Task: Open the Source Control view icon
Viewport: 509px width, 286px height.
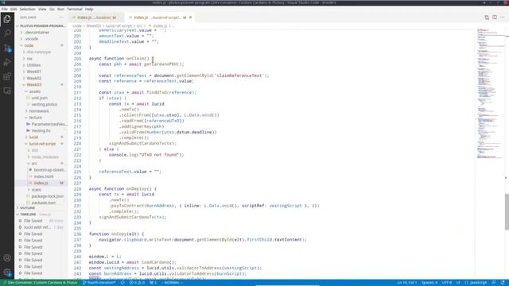Action: click(x=7, y=48)
